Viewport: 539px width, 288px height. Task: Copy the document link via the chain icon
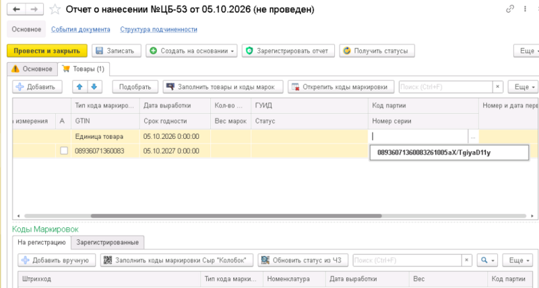pyautogui.click(x=510, y=9)
